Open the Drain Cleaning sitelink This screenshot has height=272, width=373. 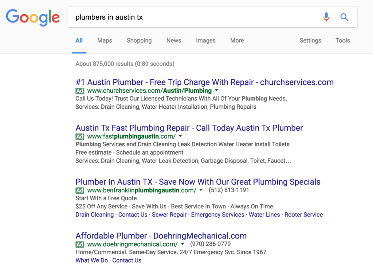95,215
